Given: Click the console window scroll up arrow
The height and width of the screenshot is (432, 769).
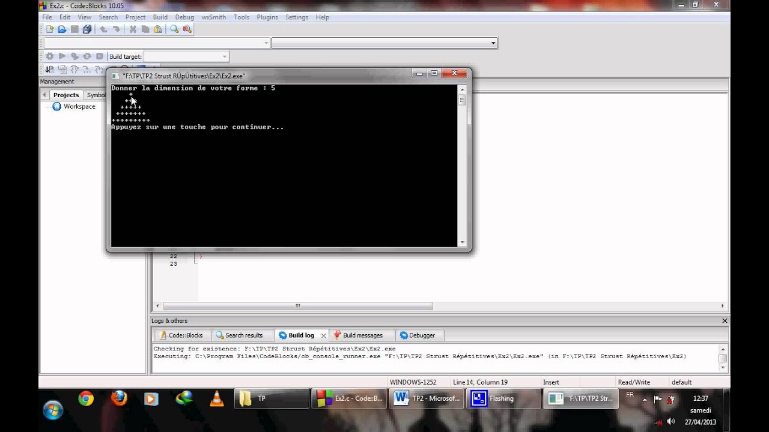Looking at the screenshot, I should (462, 89).
